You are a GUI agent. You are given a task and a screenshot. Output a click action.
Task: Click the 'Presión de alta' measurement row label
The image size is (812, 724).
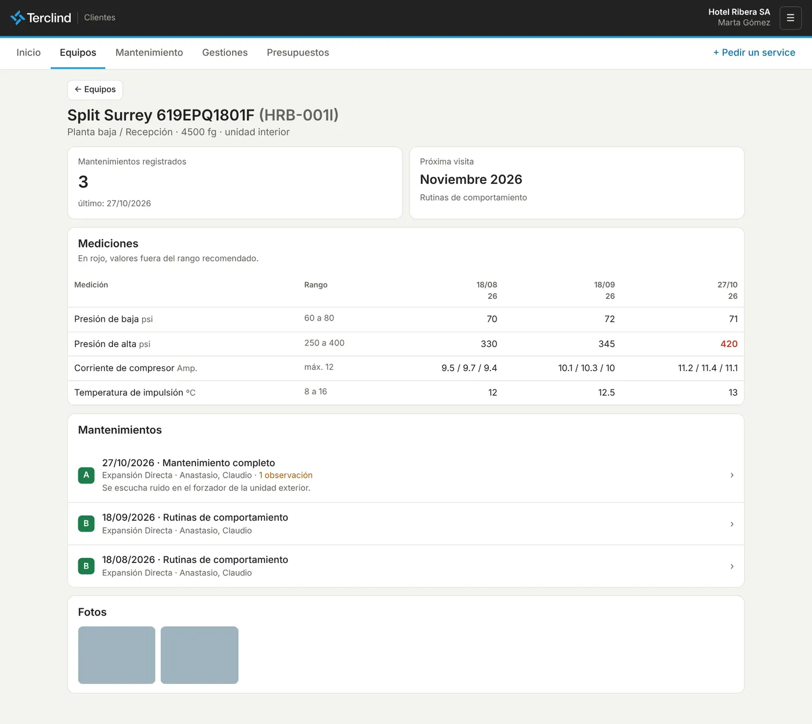(x=106, y=344)
